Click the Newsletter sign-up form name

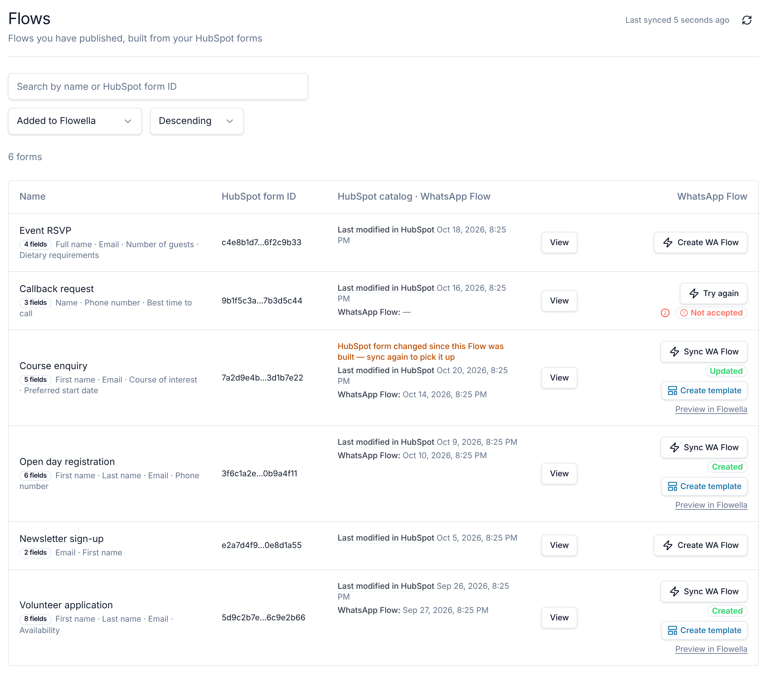coord(61,539)
